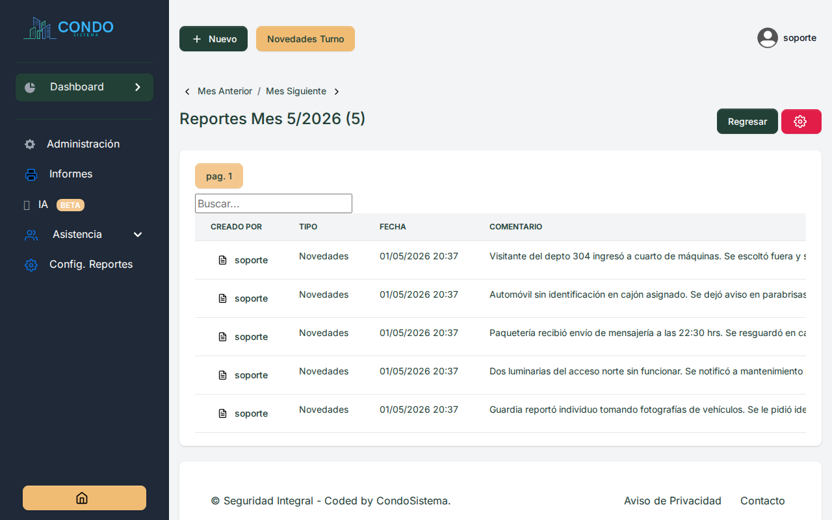This screenshot has height=520, width=832.
Task: Click the plus icon on Nuevo button
Action: 197,39
